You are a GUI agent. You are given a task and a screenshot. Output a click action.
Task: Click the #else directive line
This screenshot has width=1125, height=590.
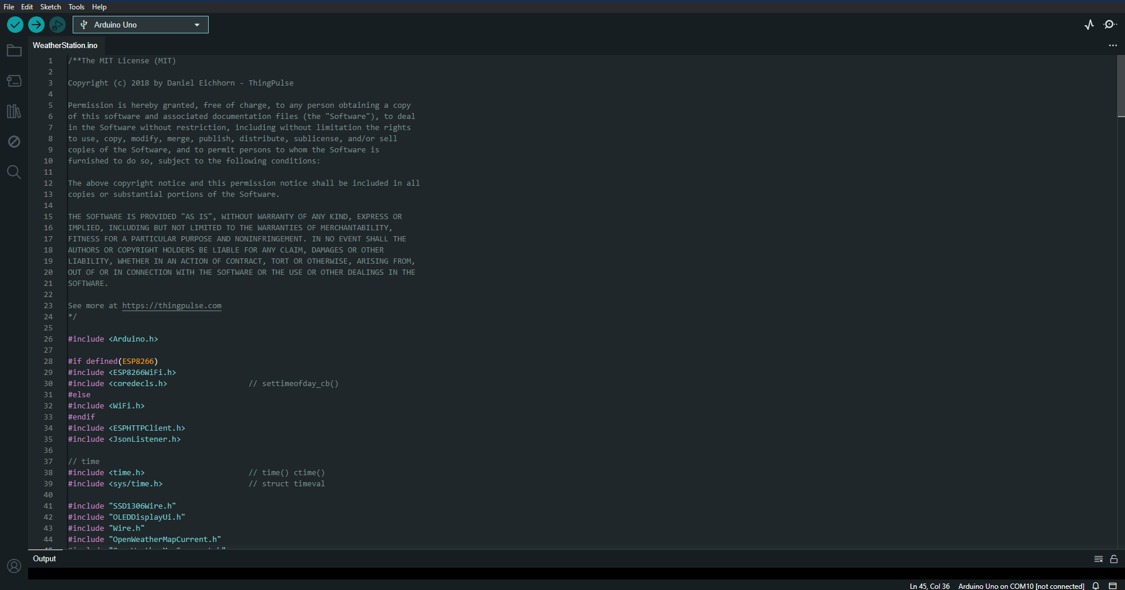click(x=79, y=395)
